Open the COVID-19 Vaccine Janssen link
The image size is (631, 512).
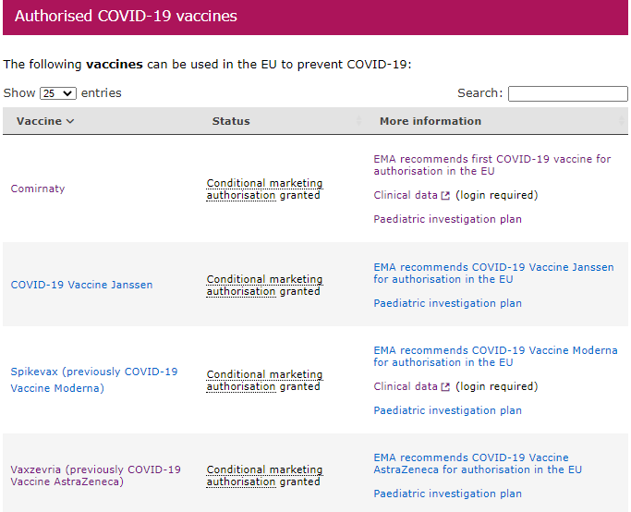pos(81,285)
